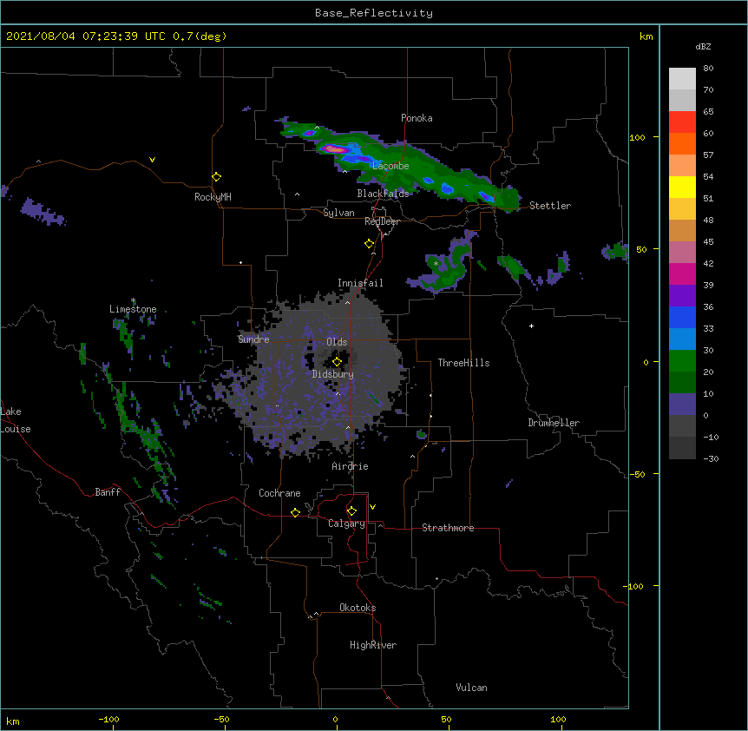Click the km unit label beside the timestamp row
The image size is (748, 731).
click(646, 36)
